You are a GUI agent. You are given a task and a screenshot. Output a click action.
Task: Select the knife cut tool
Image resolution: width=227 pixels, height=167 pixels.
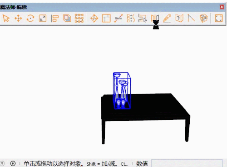(x=167, y=19)
